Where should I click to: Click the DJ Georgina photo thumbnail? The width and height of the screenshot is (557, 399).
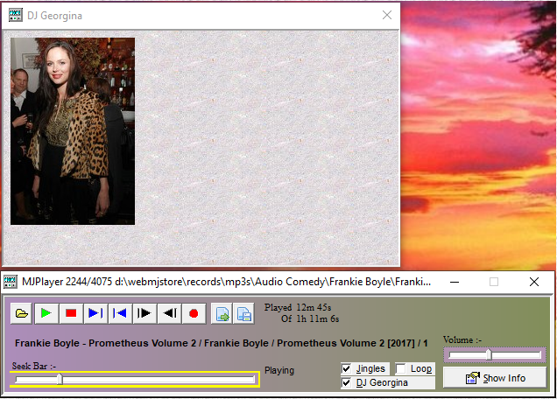click(x=73, y=131)
